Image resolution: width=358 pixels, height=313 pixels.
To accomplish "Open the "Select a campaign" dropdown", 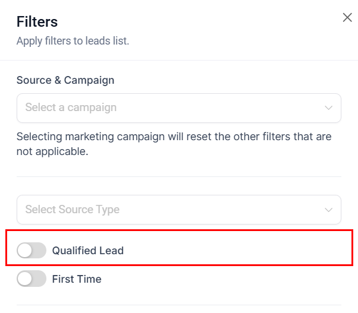I will click(178, 108).
